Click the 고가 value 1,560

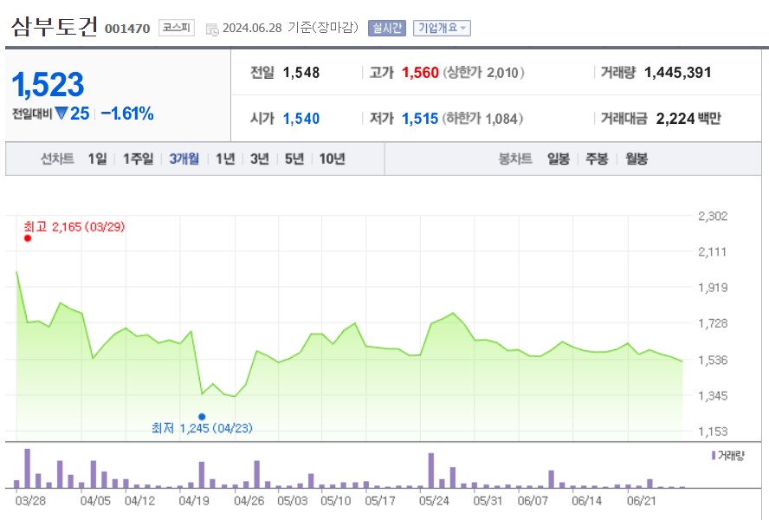(x=420, y=73)
